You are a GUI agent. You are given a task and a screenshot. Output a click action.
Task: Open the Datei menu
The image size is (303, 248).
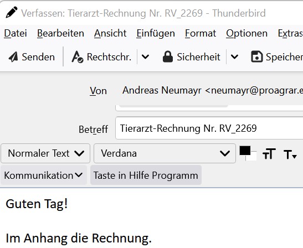16,33
